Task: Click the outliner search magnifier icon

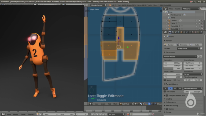Action: point(201,9)
